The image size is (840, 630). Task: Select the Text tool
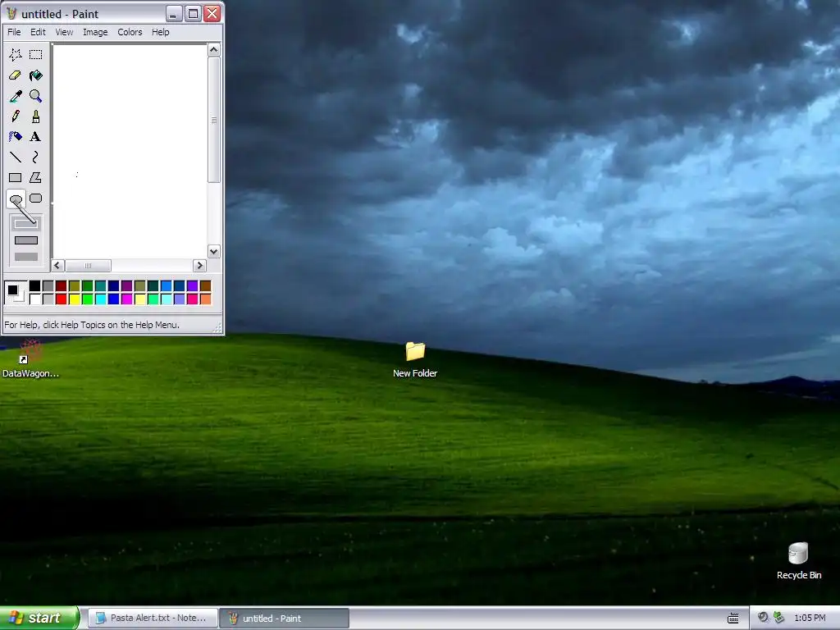coord(36,137)
